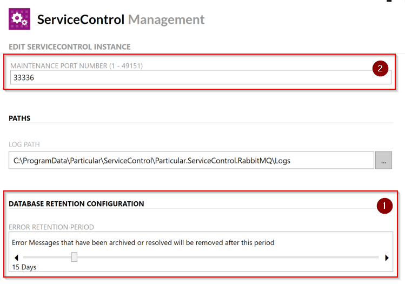Click the ServiceControl purple gear logo

click(20, 19)
